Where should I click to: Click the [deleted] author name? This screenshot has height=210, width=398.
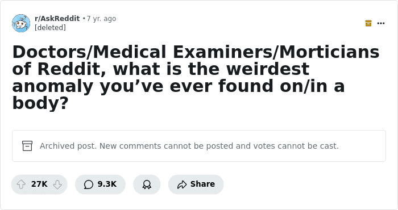tap(50, 27)
